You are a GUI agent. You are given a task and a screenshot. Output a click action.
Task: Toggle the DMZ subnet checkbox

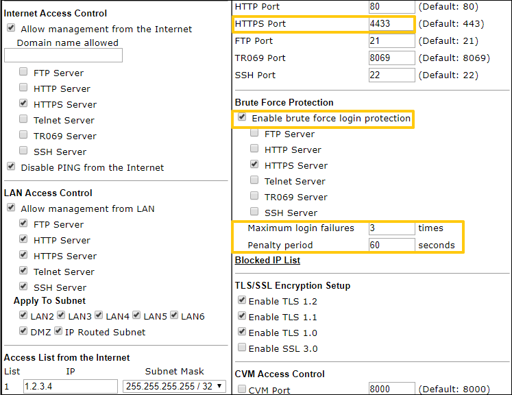pyautogui.click(x=24, y=331)
